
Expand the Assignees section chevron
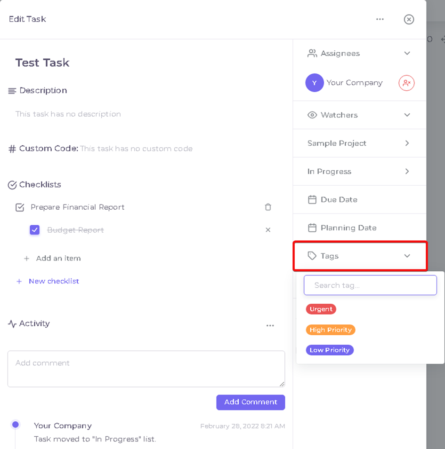pyautogui.click(x=407, y=53)
